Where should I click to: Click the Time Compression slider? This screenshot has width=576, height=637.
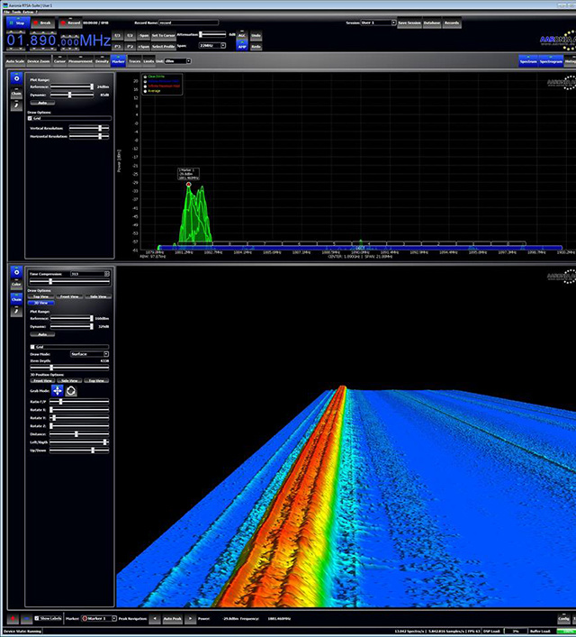(69, 281)
